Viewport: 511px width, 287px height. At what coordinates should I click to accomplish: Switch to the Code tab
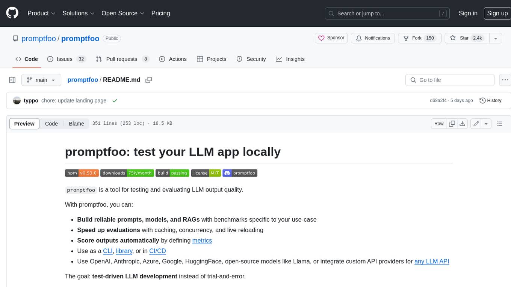26,59
